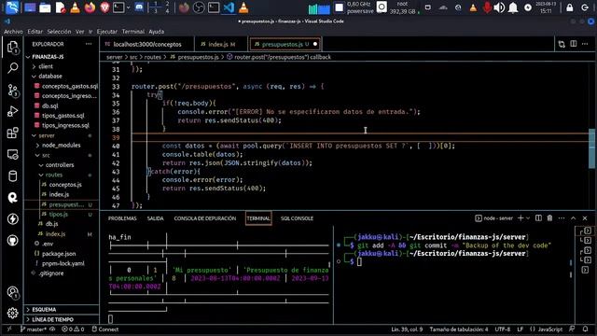Open editor more actions ellipsis
This screenshot has width=597, height=336.
click(x=585, y=44)
